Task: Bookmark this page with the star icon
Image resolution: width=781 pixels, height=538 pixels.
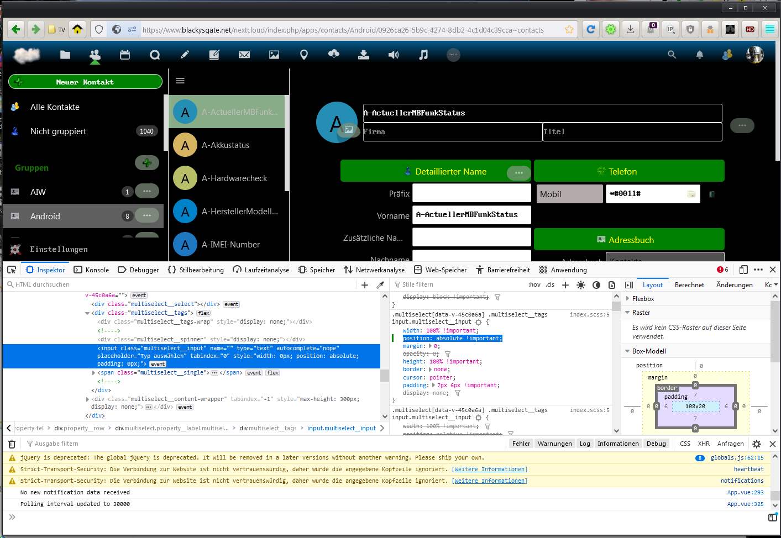Action: 569,30
